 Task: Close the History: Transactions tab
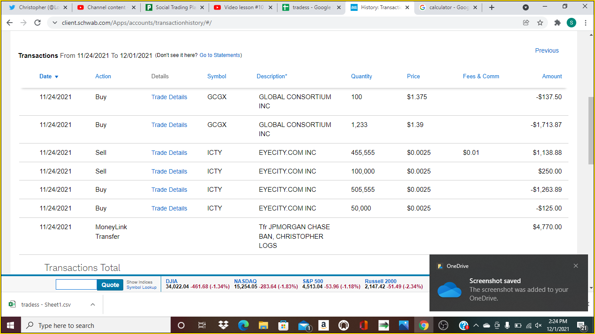click(x=407, y=7)
